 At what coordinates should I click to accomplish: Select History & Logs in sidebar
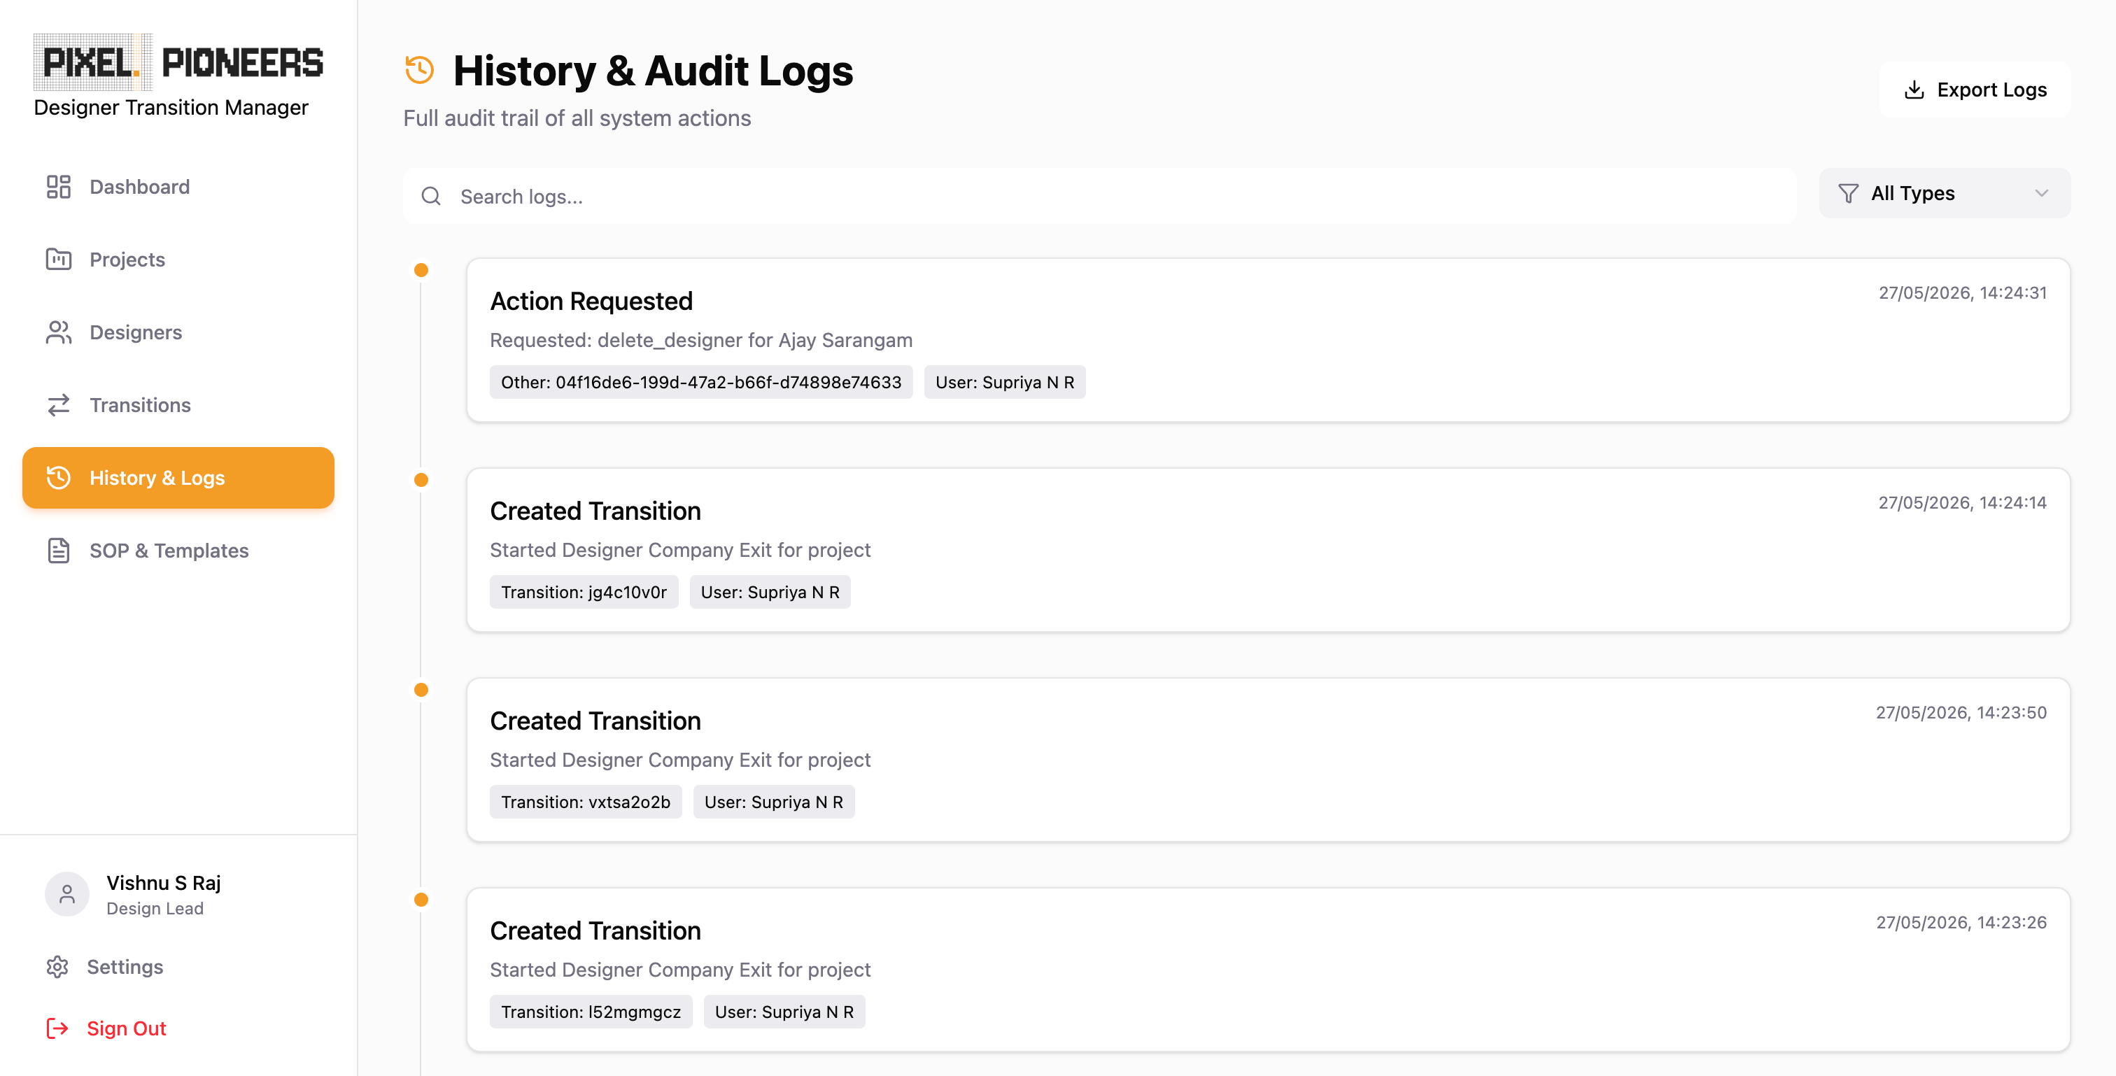[x=178, y=478]
